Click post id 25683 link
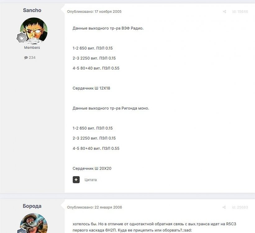 [240, 207]
